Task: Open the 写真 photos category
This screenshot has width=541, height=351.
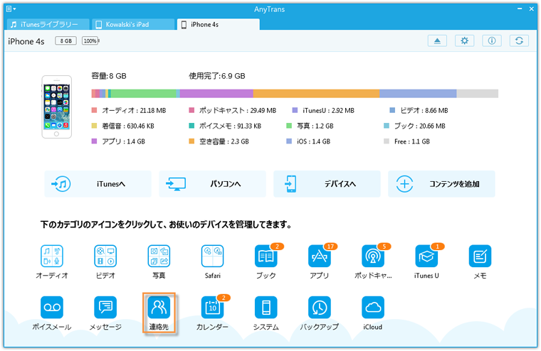Action: (159, 256)
